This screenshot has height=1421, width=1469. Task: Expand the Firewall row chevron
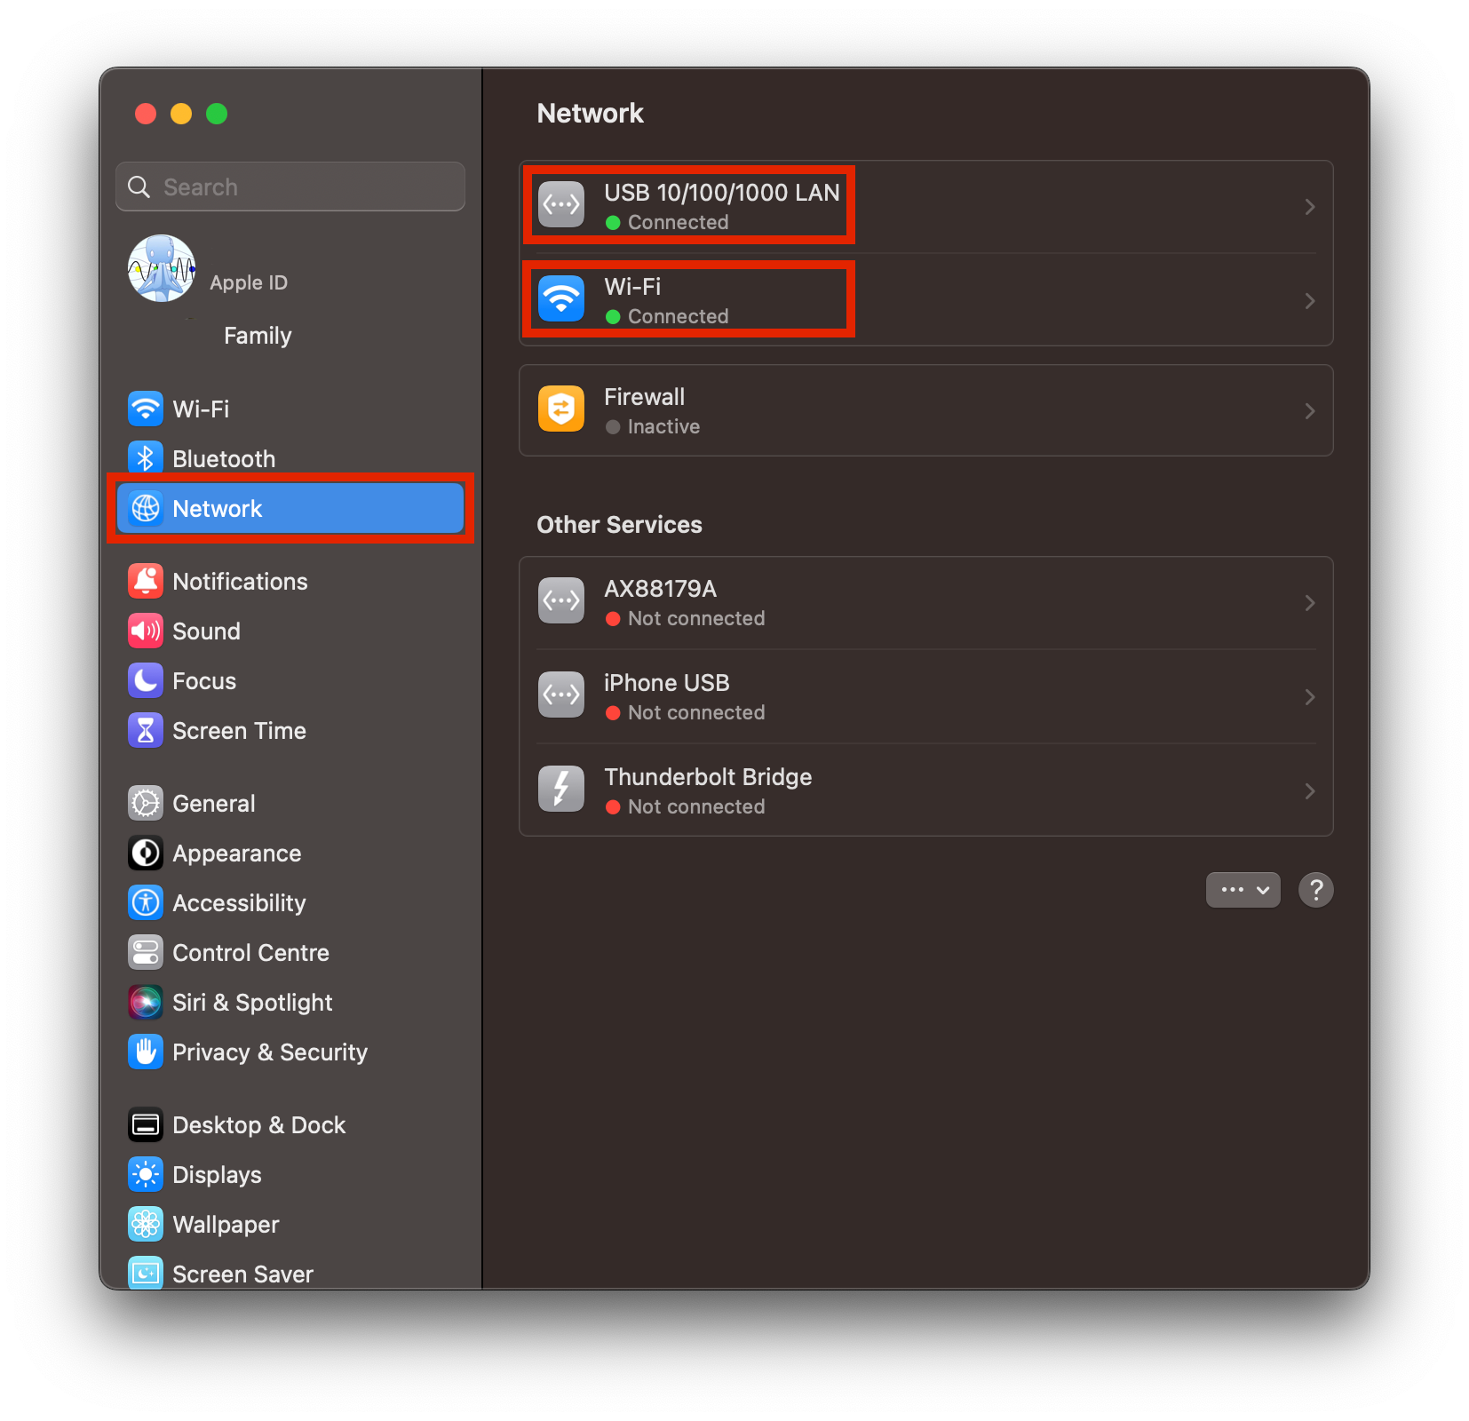(1309, 411)
